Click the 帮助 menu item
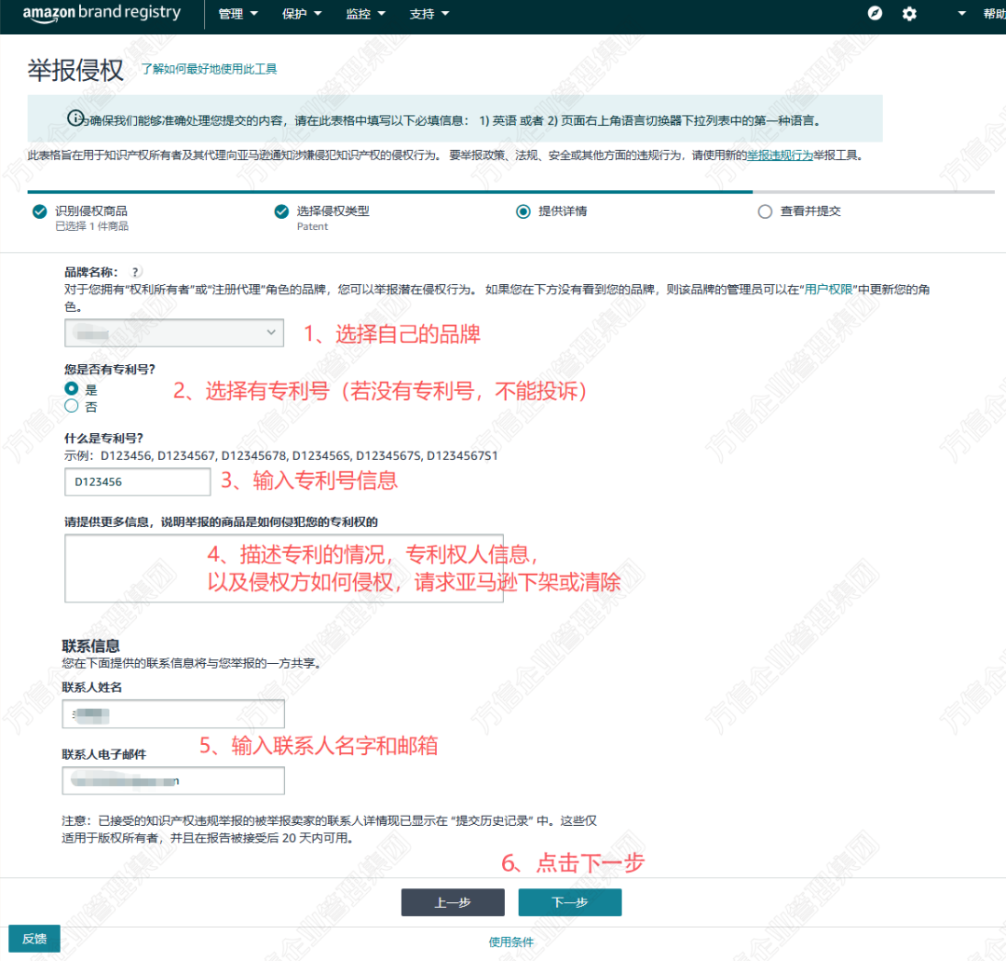Viewport: 1006px width, 961px height. pos(995,13)
